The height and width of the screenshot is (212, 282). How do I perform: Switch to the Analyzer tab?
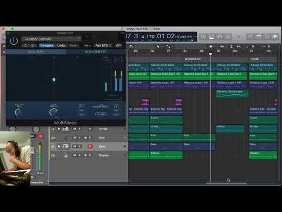click(36, 52)
